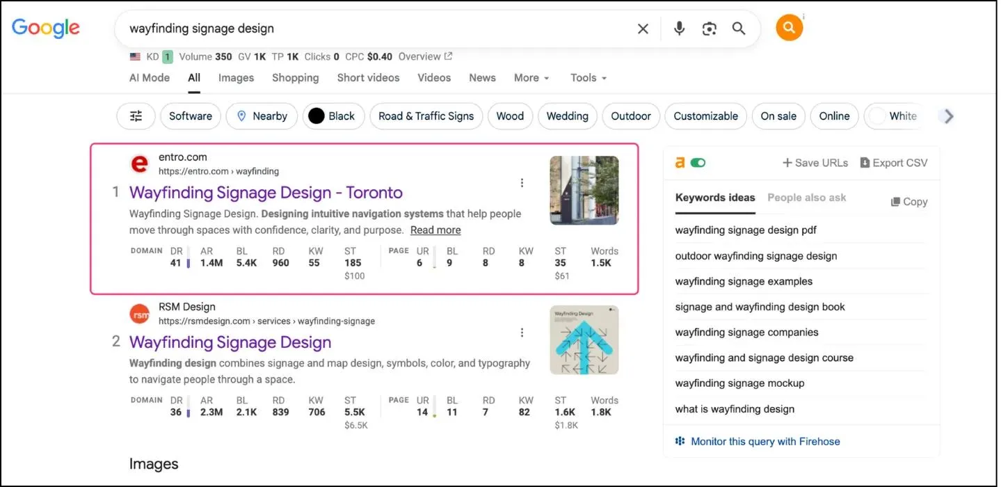Select the Software filter chip
This screenshot has height=487, width=1001.
pyautogui.click(x=191, y=116)
